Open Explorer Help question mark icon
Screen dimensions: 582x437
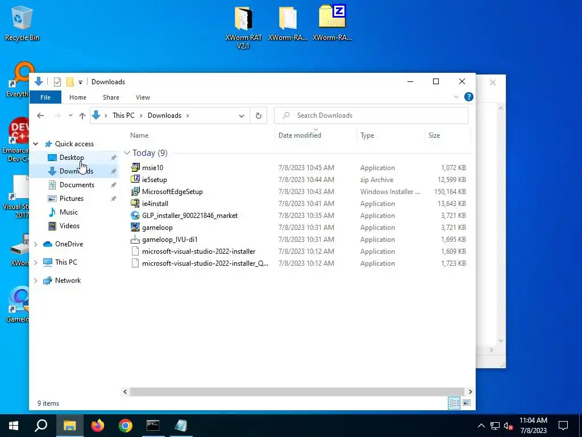(x=469, y=97)
